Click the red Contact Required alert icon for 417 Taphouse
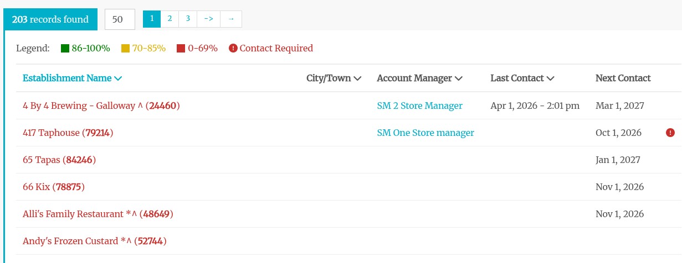This screenshot has height=263, width=682. [x=670, y=133]
